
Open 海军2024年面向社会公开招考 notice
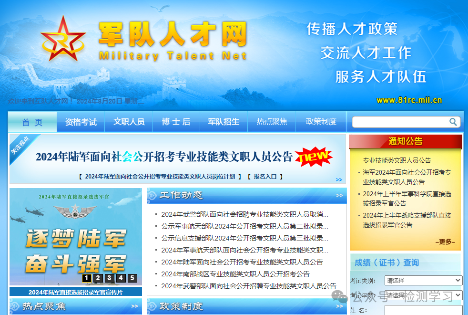407,177
